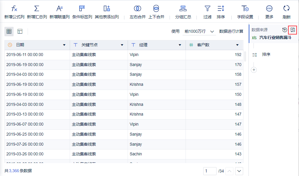
Task: Select the cell with value 170
Action: [x=214, y=65]
